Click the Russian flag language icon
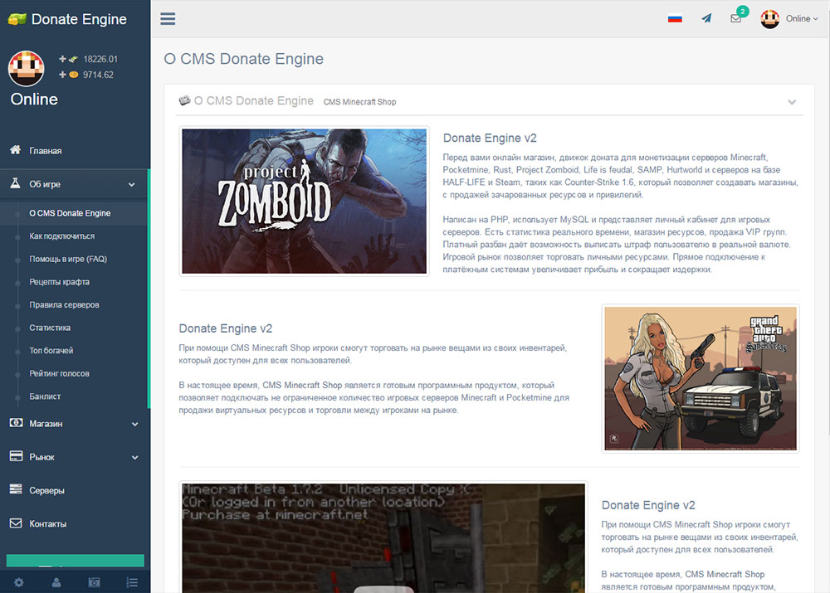The width and height of the screenshot is (830, 593). pyautogui.click(x=675, y=18)
